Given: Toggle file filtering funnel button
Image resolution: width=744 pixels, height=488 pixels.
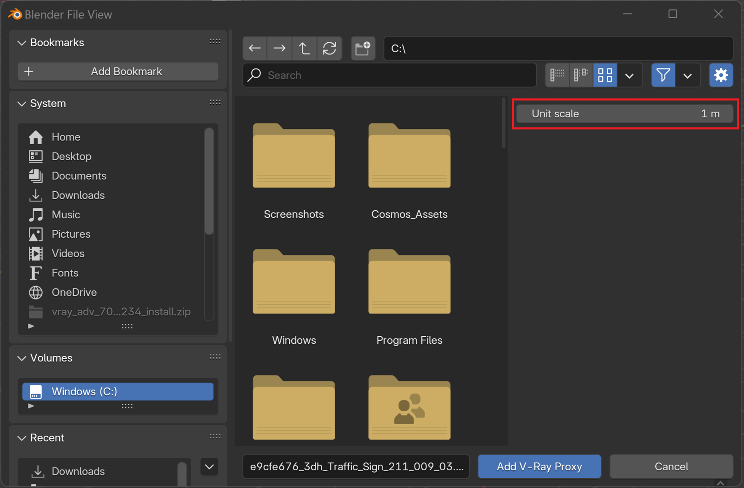Looking at the screenshot, I should 663,75.
